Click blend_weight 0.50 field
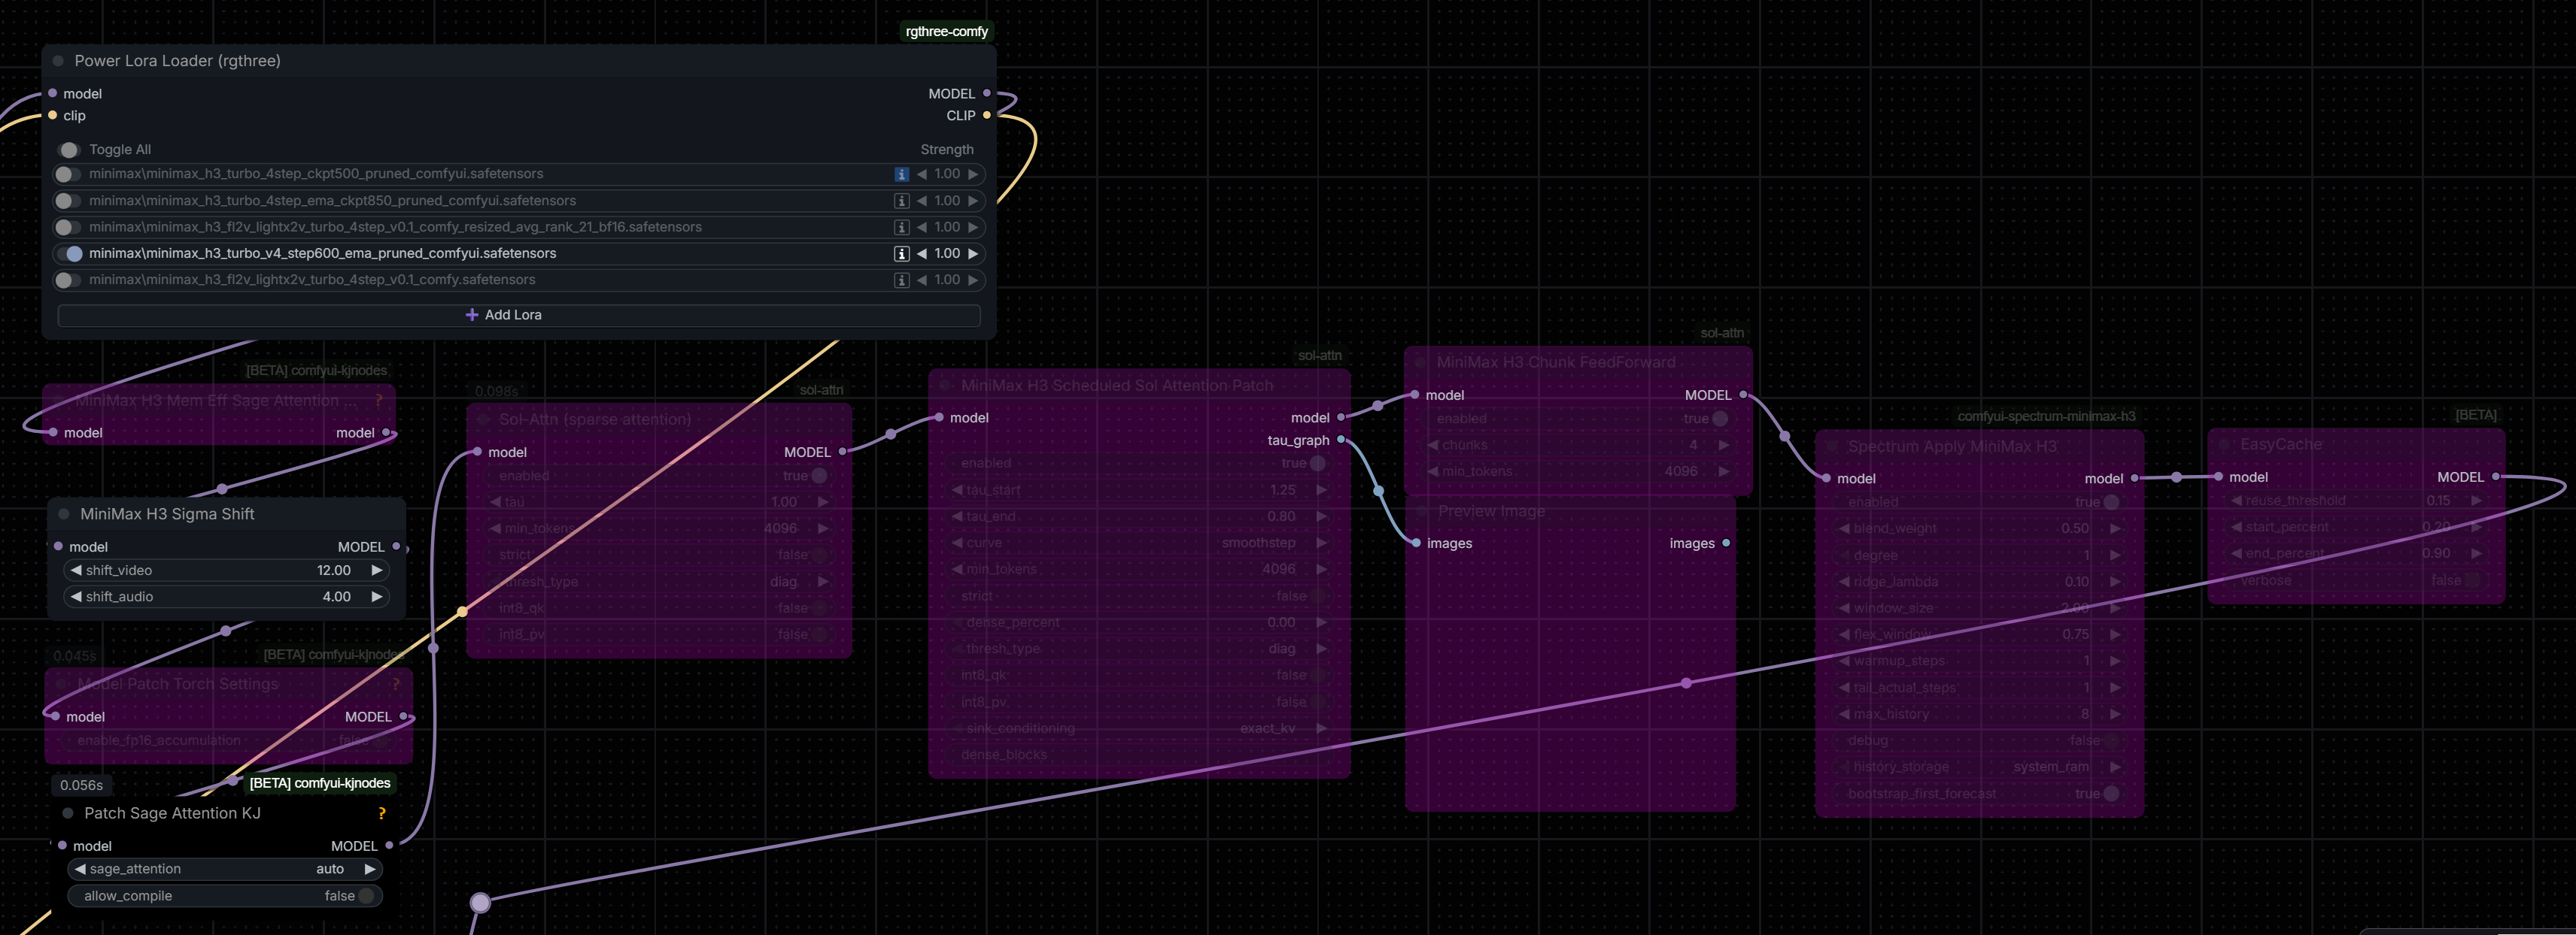 (1980, 528)
